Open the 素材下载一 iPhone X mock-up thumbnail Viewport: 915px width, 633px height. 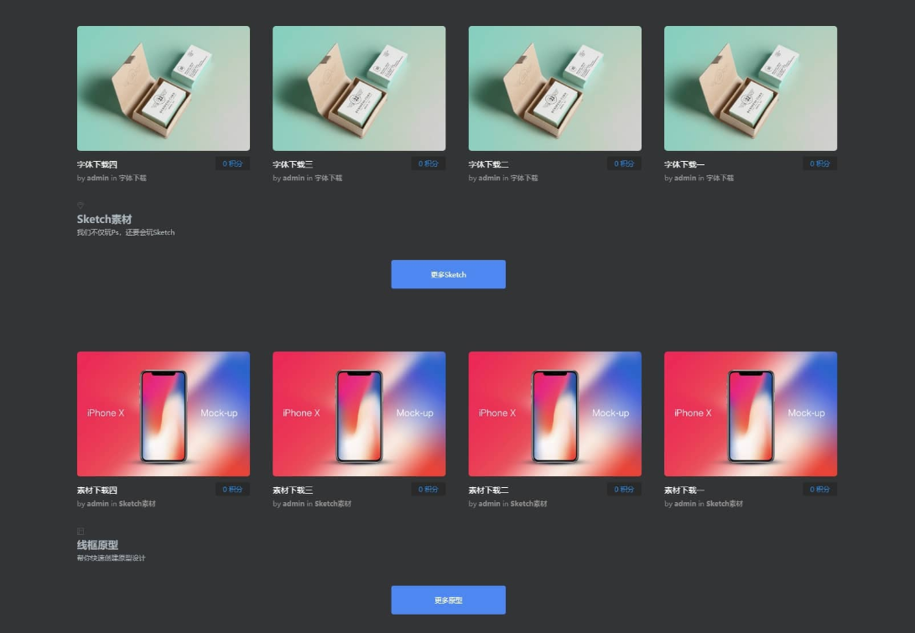click(x=751, y=413)
